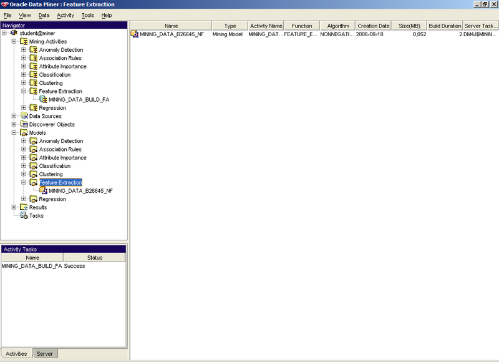Click Anomaly Detection activity folder icon
The height and width of the screenshot is (362, 499).
(x=34, y=50)
